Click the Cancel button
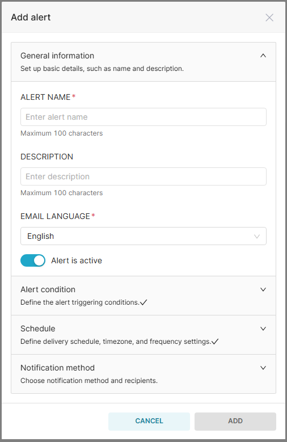 click(x=149, y=421)
